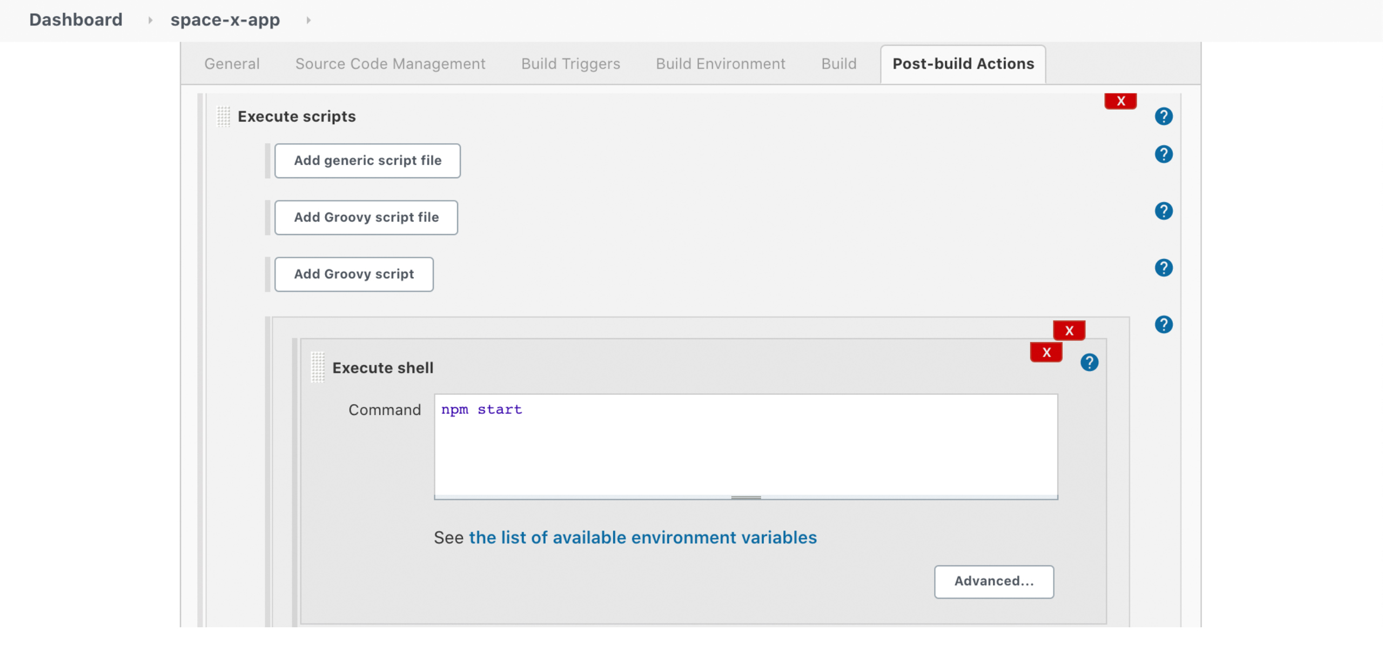Viewport: 1383px width, 657px height.
Task: Delete the Execute scripts post-build action
Action: coord(1120,101)
